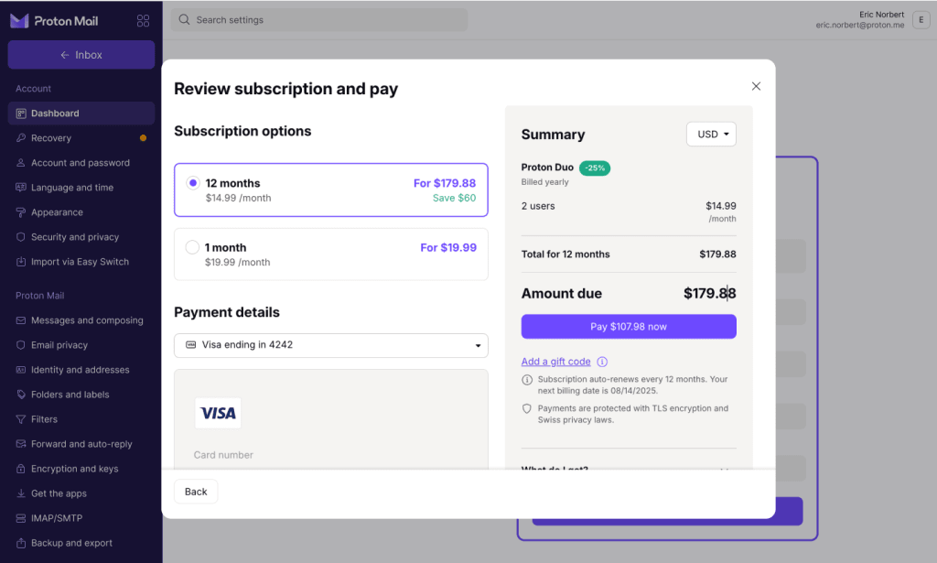Open the Proton apps grid icon
937x563 pixels.
pyautogui.click(x=143, y=21)
